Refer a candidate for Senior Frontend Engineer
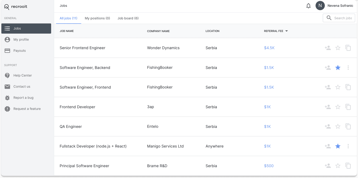 (328, 48)
